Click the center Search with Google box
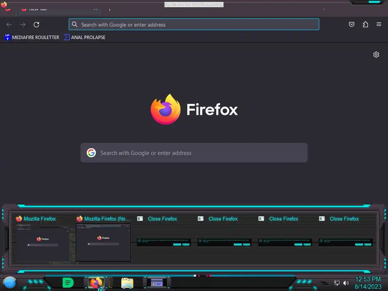Image resolution: width=388 pixels, height=291 pixels. pos(194,153)
